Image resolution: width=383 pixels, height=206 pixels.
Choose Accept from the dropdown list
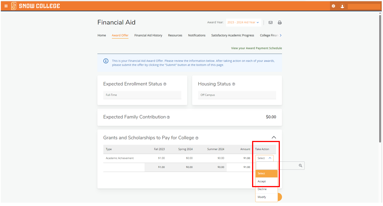click(262, 181)
